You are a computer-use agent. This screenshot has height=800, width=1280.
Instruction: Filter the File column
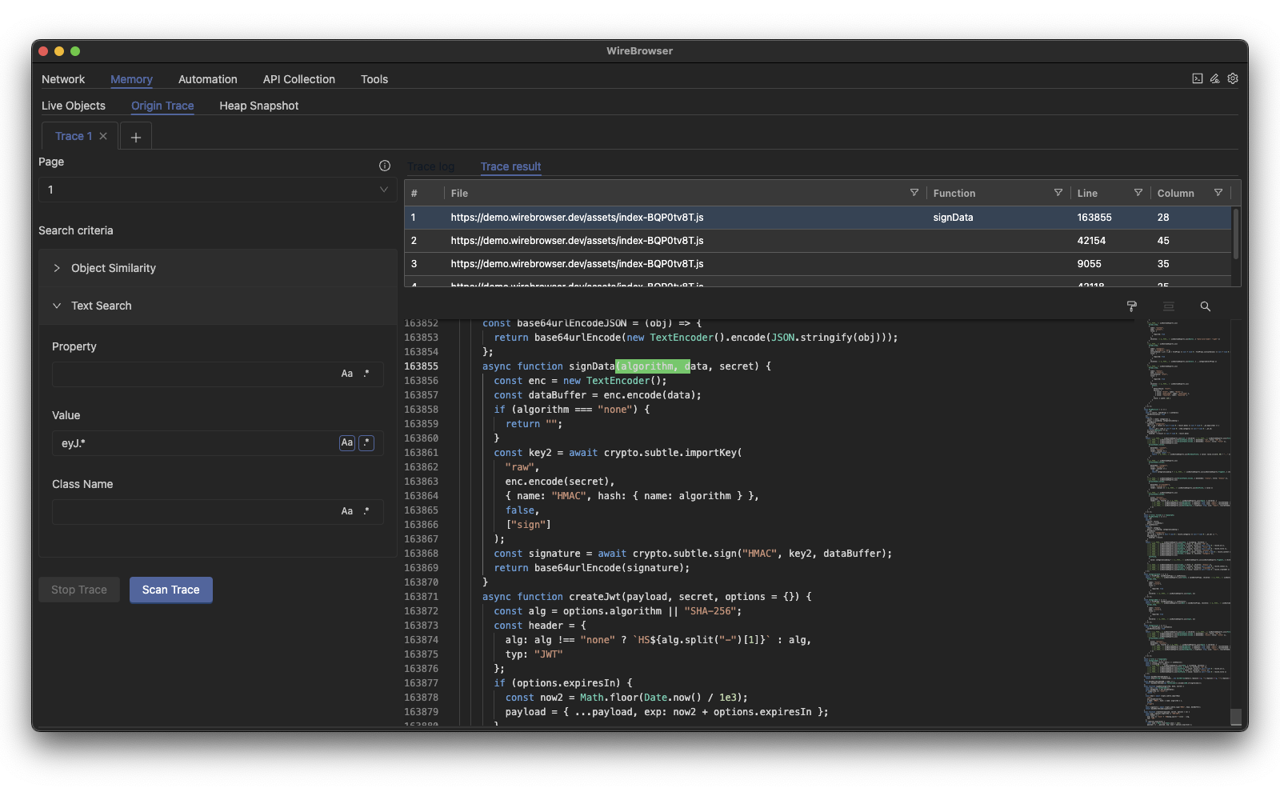[914, 193]
